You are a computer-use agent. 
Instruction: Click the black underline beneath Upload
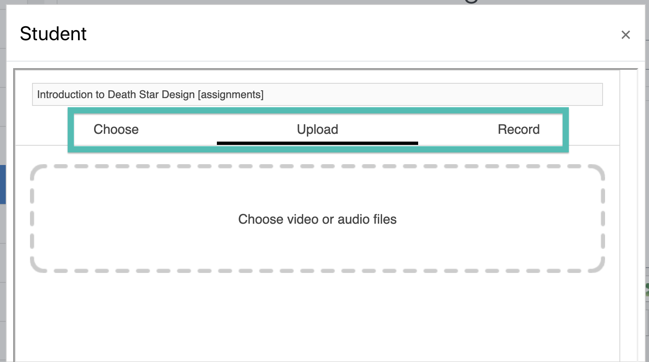pos(318,143)
